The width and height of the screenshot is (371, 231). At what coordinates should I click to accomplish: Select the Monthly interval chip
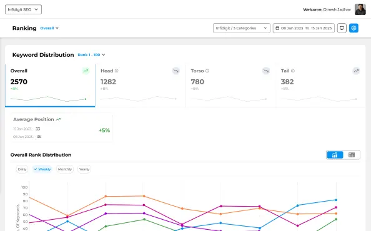pyautogui.click(x=65, y=169)
